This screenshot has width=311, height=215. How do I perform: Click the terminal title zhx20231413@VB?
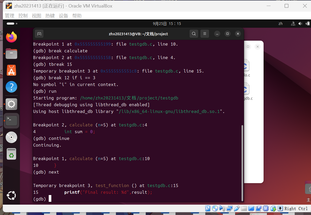pyautogui.click(x=138, y=34)
